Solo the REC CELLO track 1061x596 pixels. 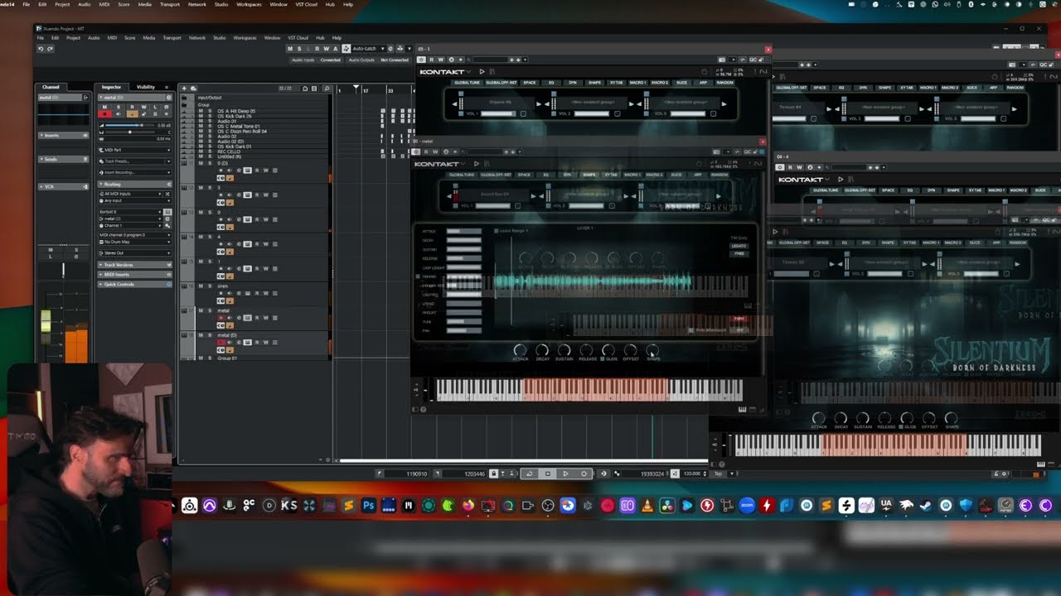(209, 151)
